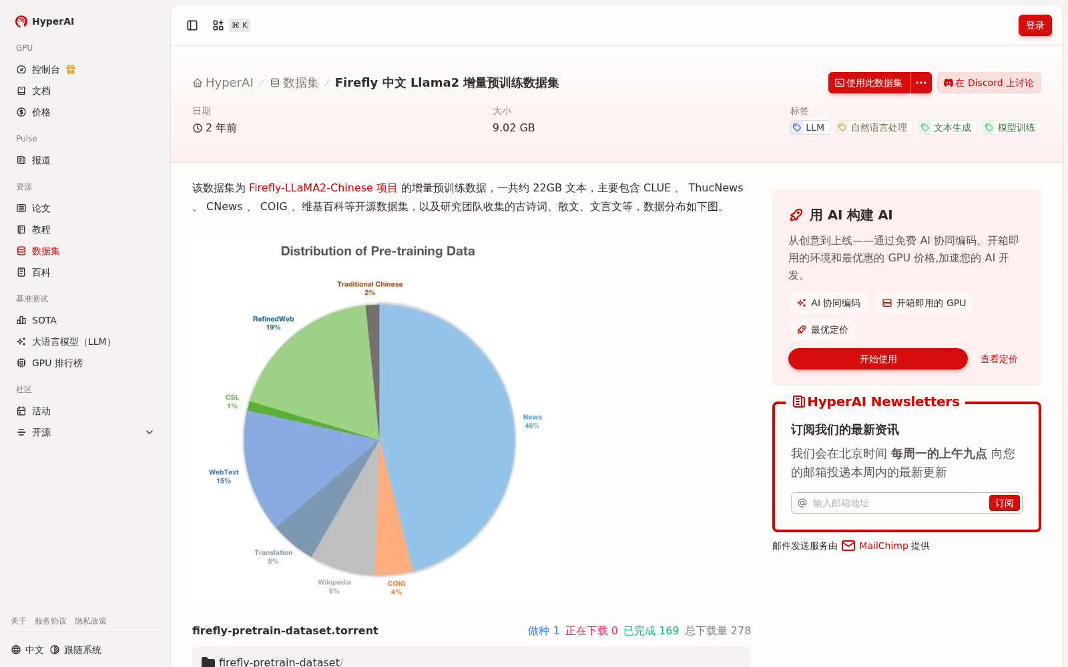1068x667 pixels.
Task: Go to HyperAI home breadcrumb
Action: (223, 83)
